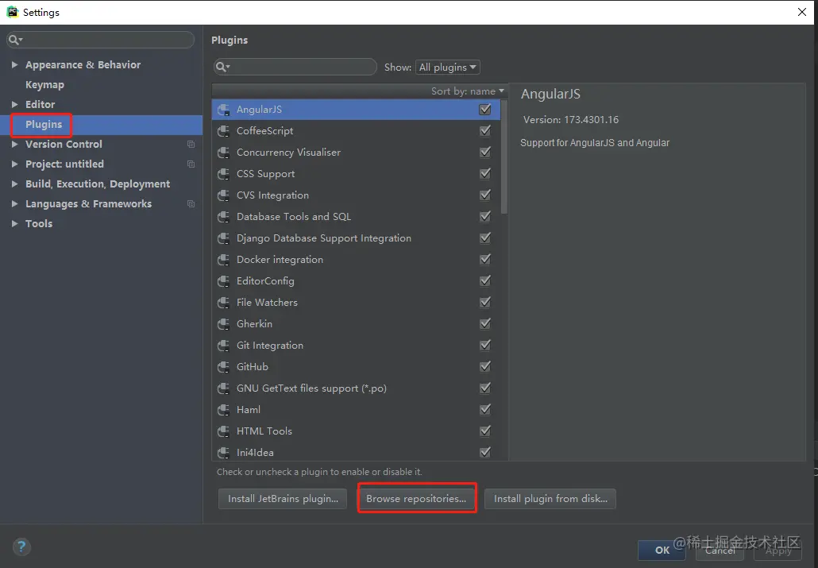Click the HTML Tools plugin icon

coord(223,431)
